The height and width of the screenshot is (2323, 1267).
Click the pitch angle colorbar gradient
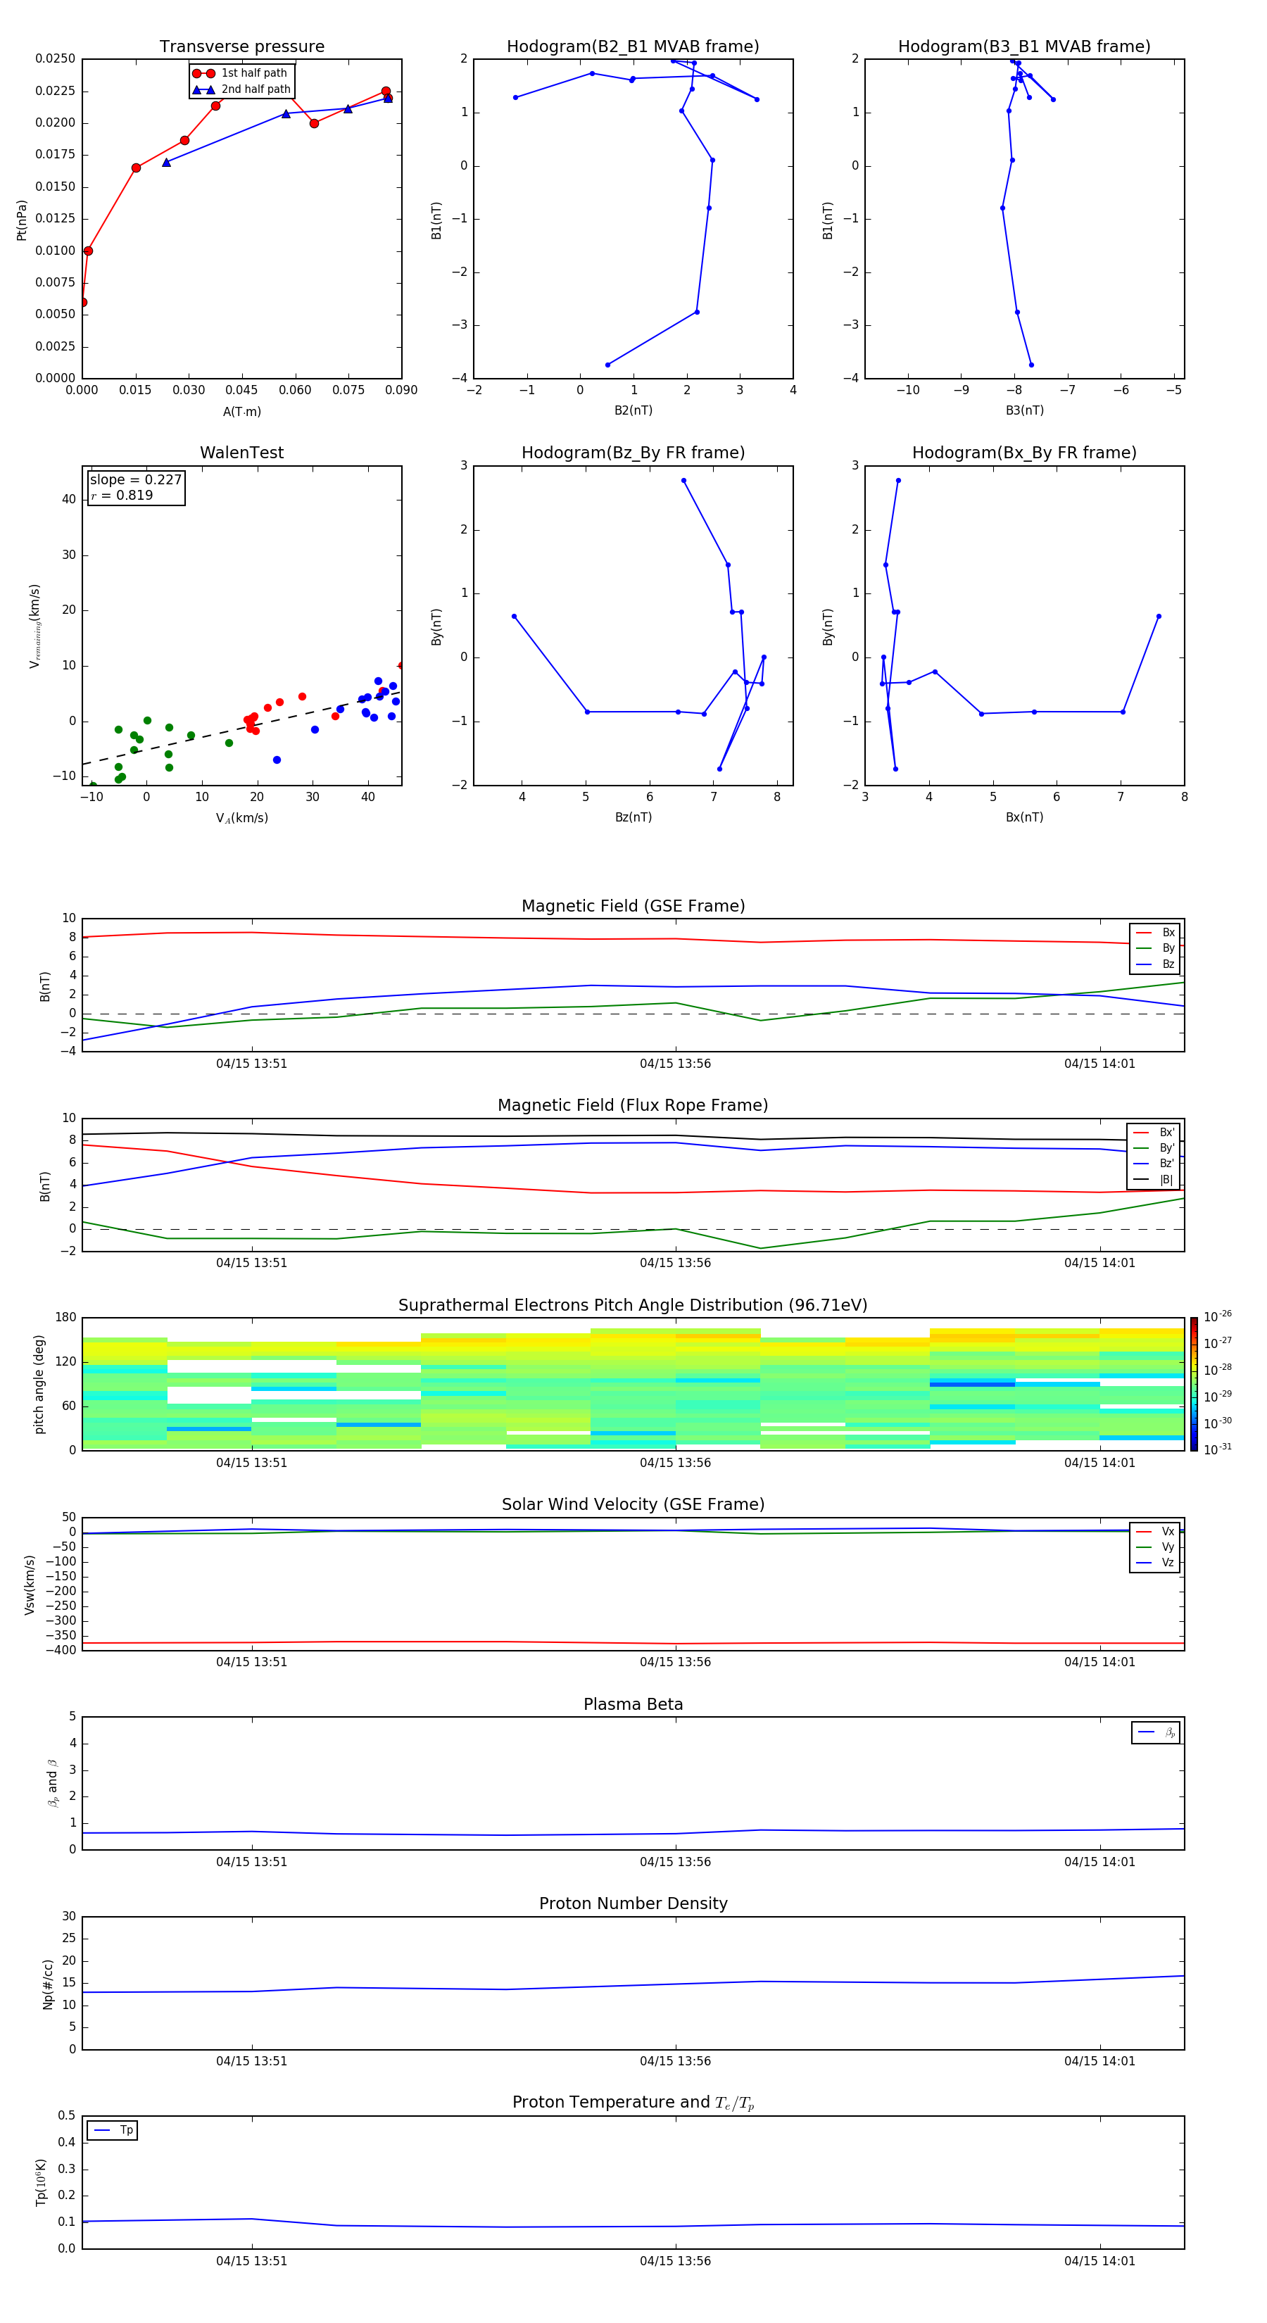coord(1193,1384)
